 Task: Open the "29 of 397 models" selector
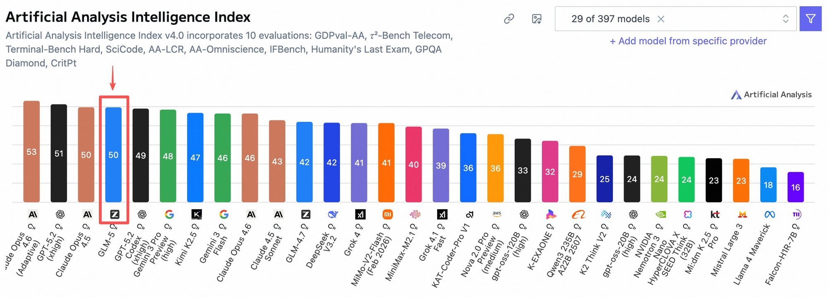[x=610, y=19]
